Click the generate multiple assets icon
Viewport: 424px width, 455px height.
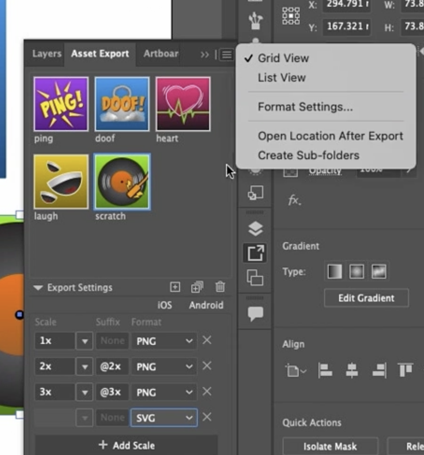(197, 287)
